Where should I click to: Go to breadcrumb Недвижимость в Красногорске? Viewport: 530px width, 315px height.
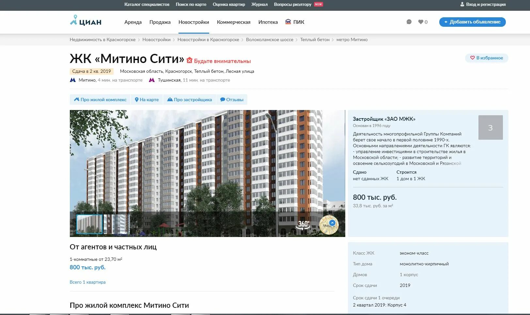[x=102, y=39]
